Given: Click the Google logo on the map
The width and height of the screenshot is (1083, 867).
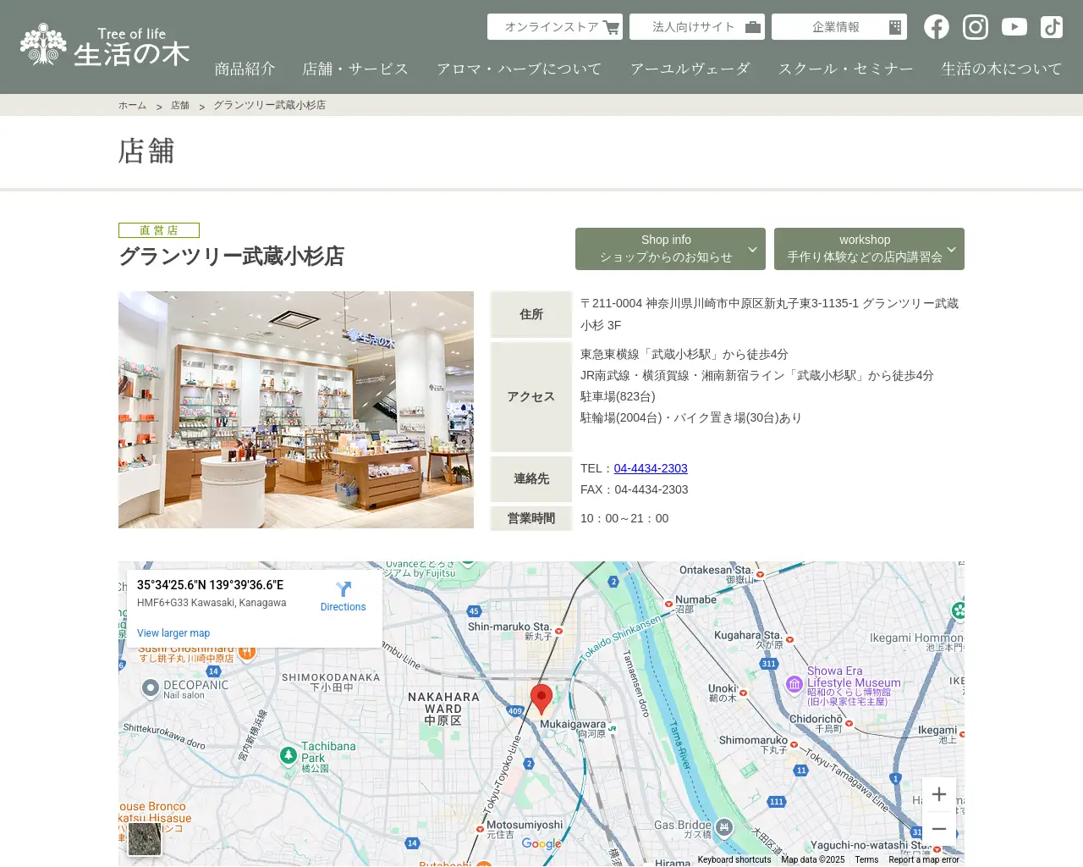Looking at the screenshot, I should (541, 843).
